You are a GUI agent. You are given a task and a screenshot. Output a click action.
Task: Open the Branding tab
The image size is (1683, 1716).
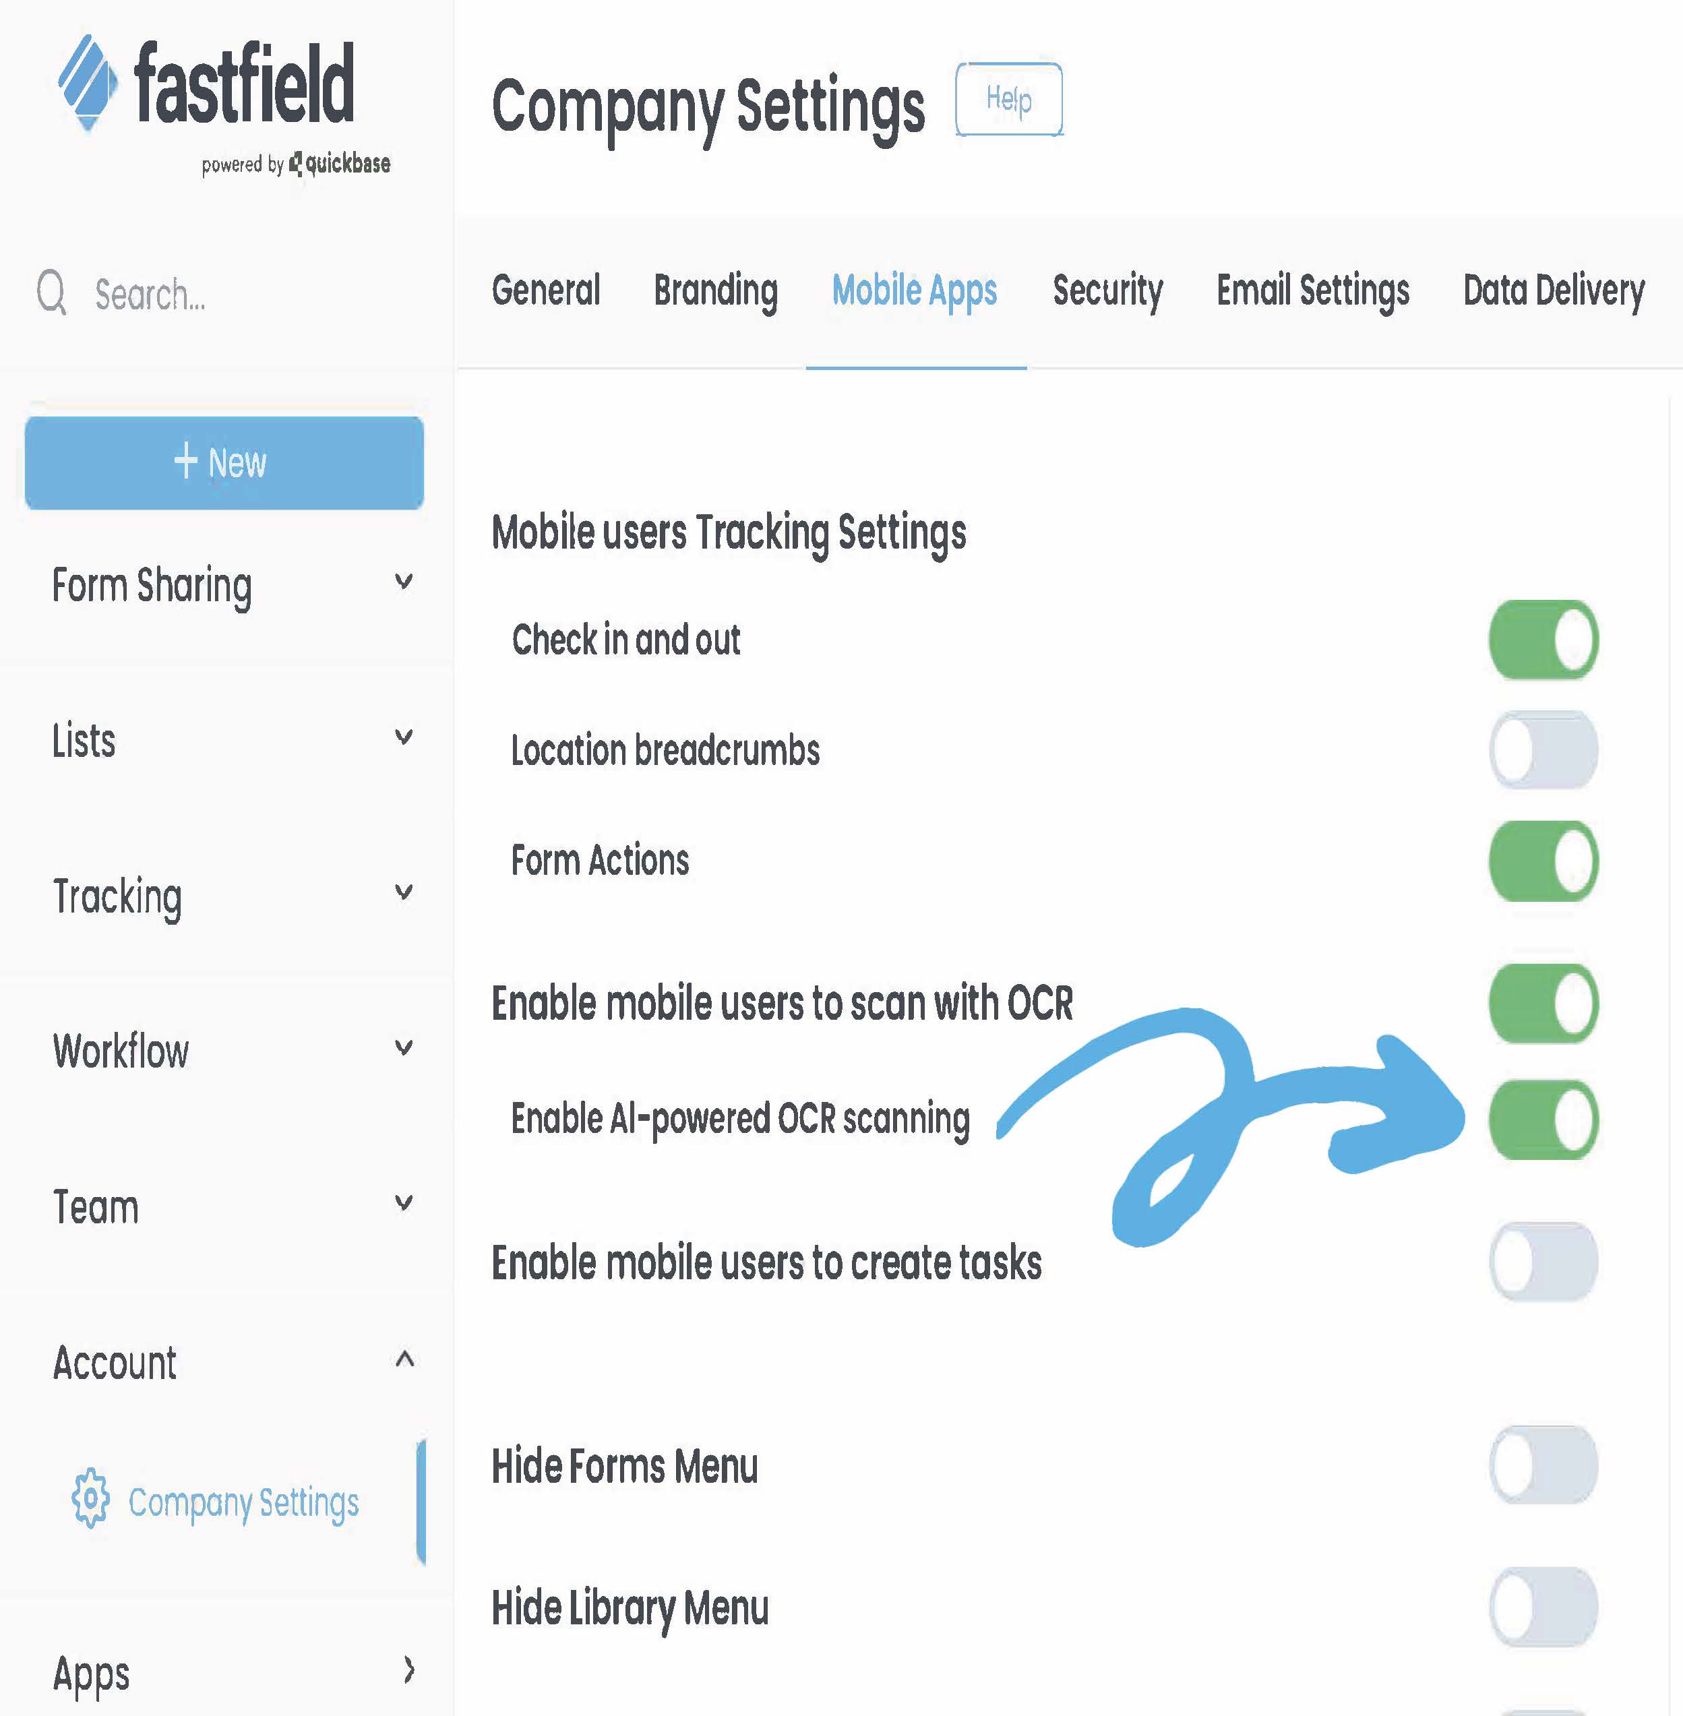(715, 291)
